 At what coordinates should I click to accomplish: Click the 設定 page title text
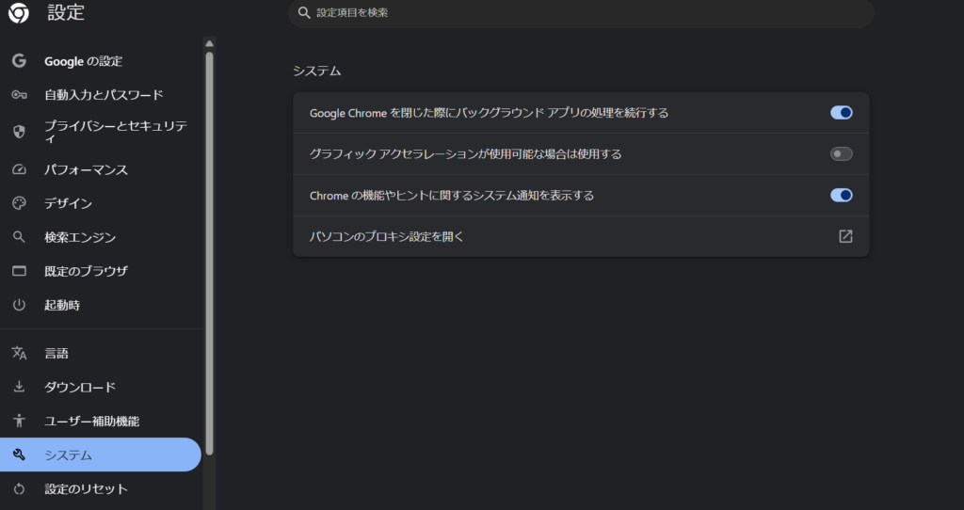[x=66, y=12]
